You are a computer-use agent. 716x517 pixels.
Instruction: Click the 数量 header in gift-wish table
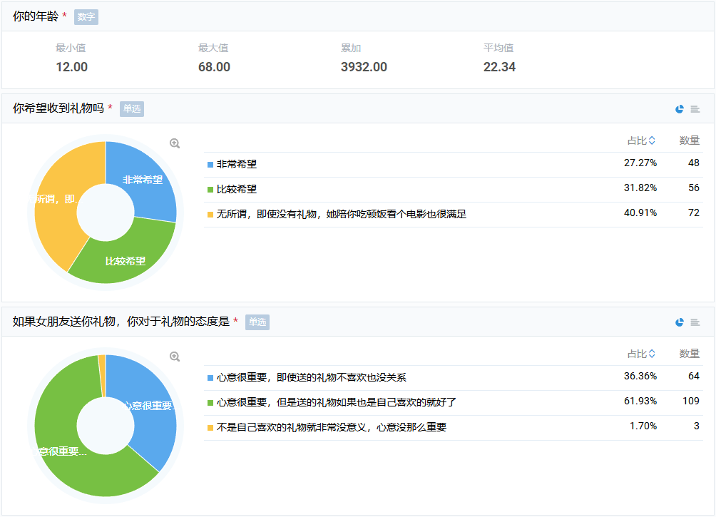click(x=690, y=140)
